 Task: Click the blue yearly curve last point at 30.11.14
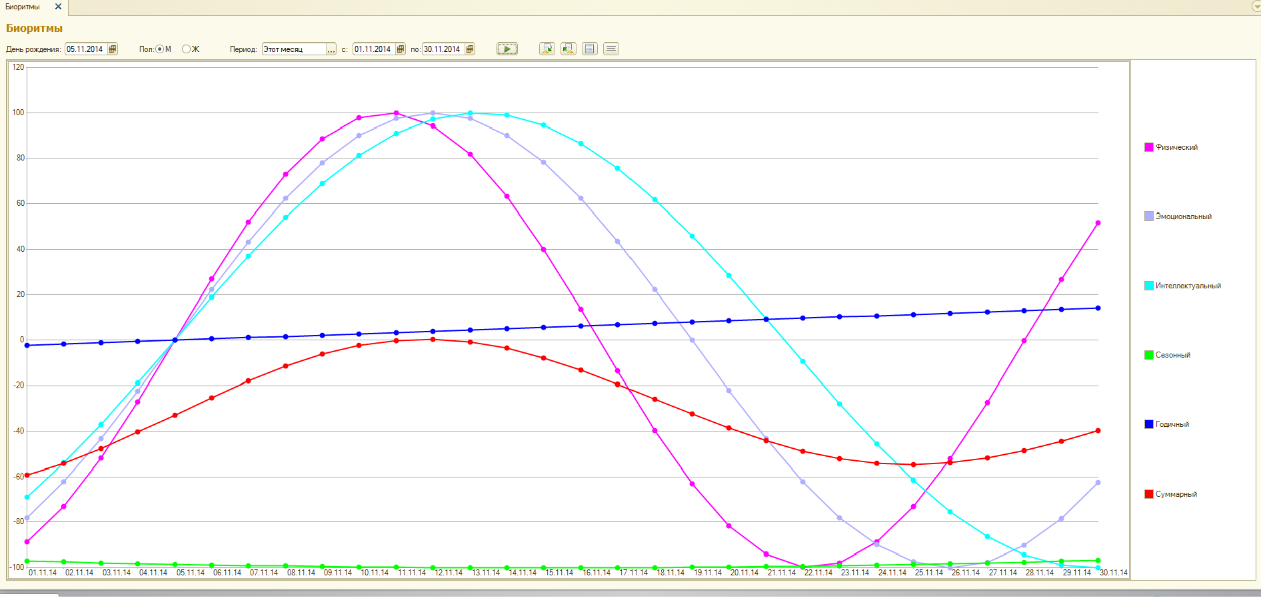pyautogui.click(x=1098, y=308)
